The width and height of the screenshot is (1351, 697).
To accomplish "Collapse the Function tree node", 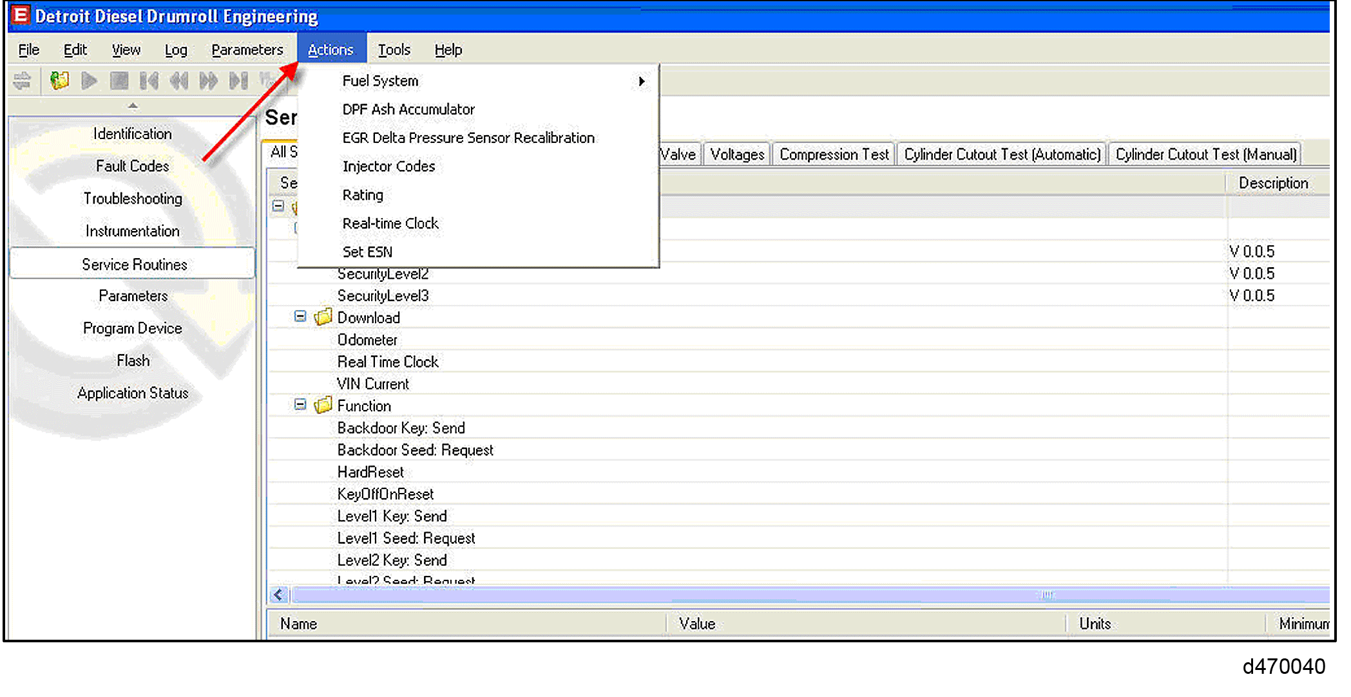I will (x=300, y=405).
